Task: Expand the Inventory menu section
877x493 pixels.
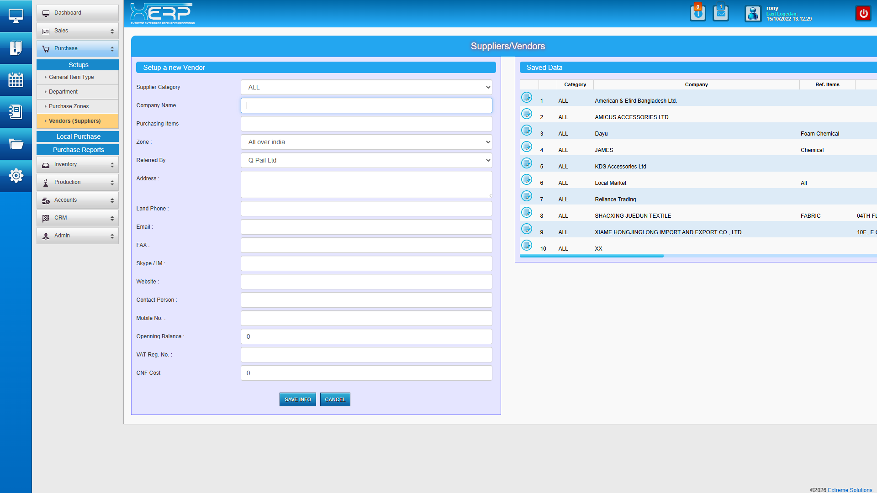Action: pos(78,164)
